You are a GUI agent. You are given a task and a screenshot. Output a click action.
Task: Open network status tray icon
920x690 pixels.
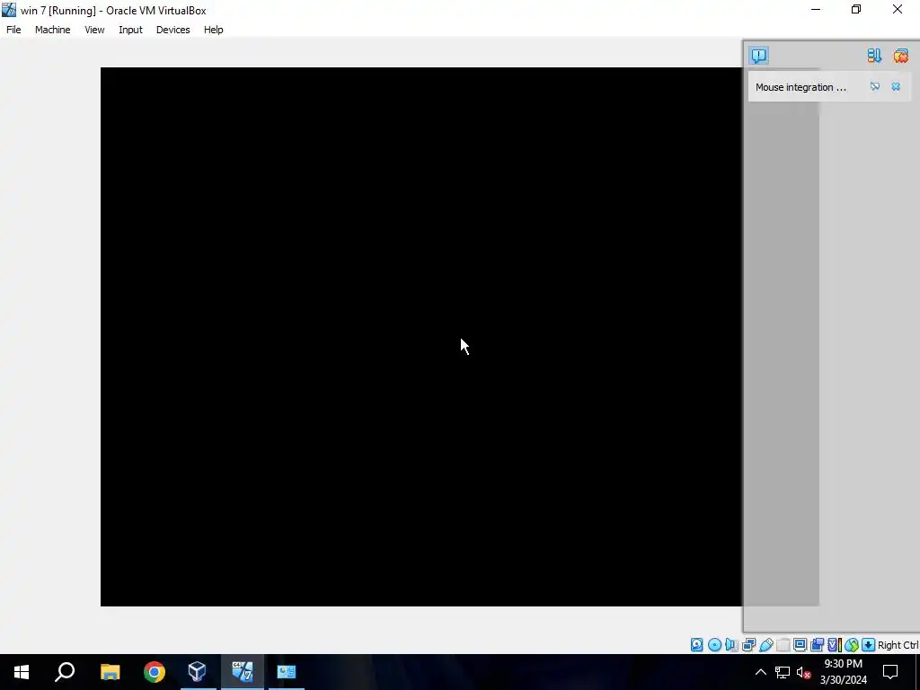pos(783,672)
